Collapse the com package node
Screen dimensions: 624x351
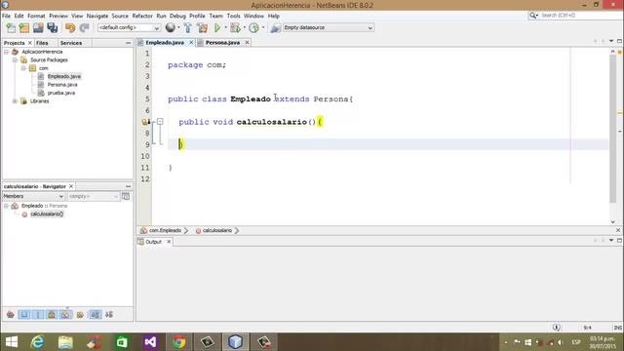pos(23,68)
